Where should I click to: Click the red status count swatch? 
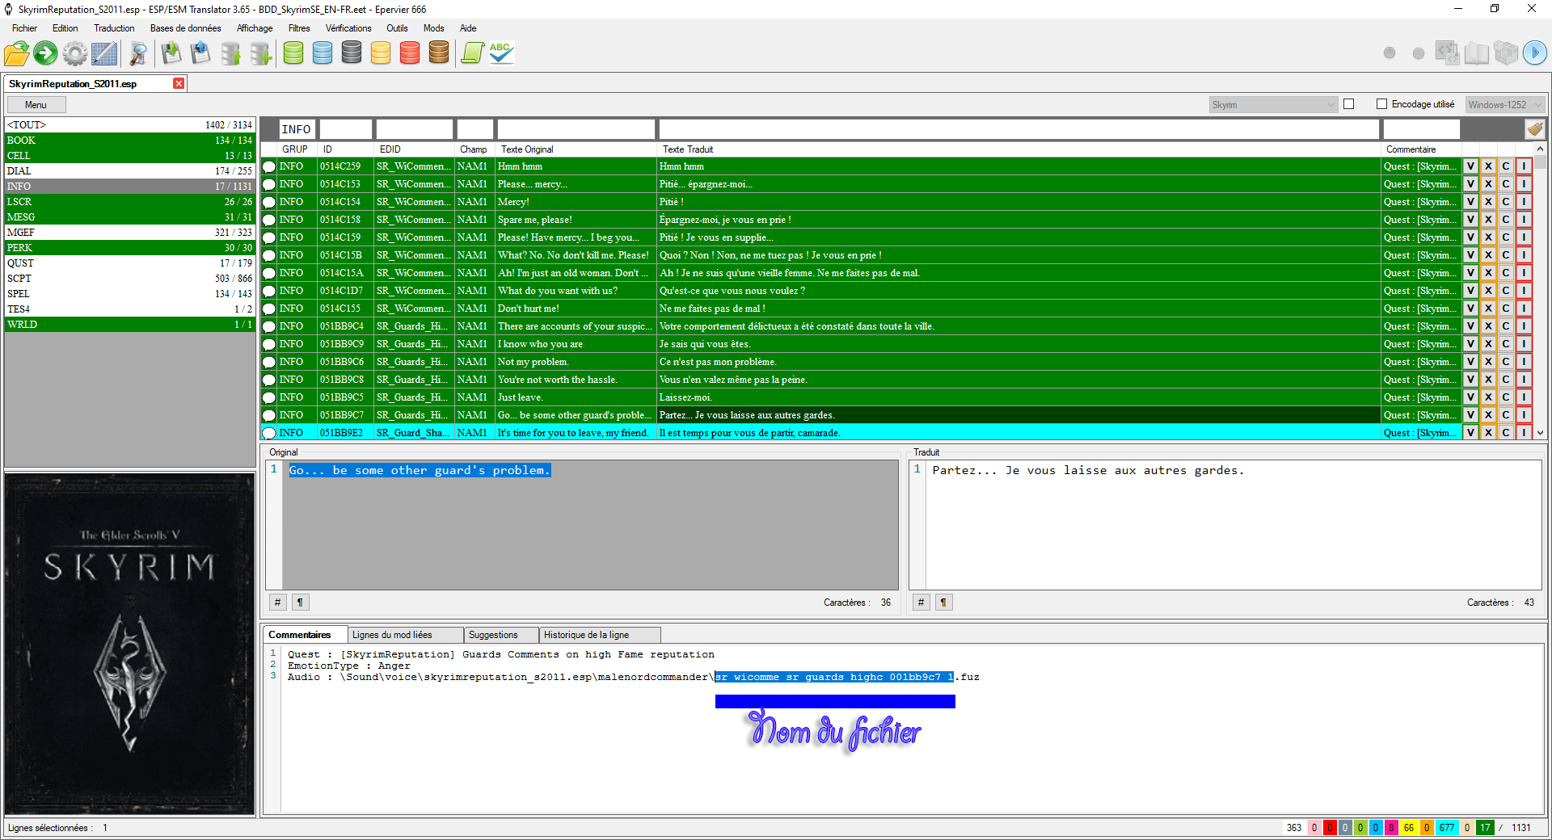[1330, 828]
